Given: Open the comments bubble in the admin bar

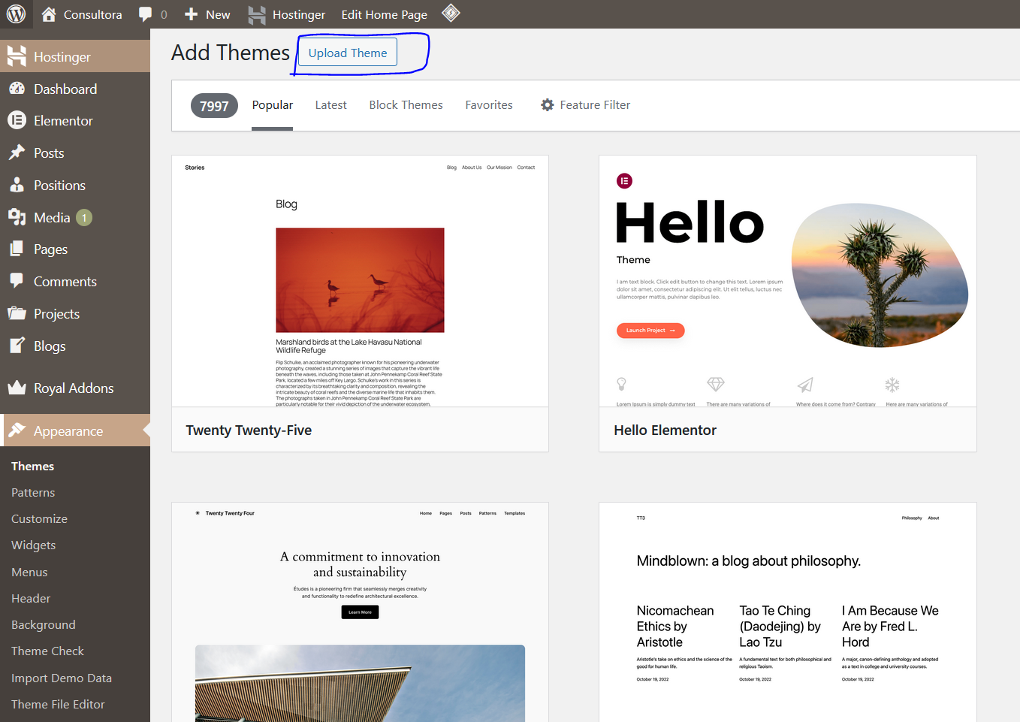Looking at the screenshot, I should [152, 14].
